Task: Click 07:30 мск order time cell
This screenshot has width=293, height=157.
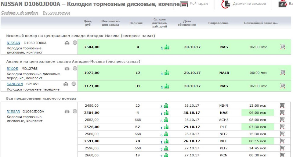Action: [258, 127]
